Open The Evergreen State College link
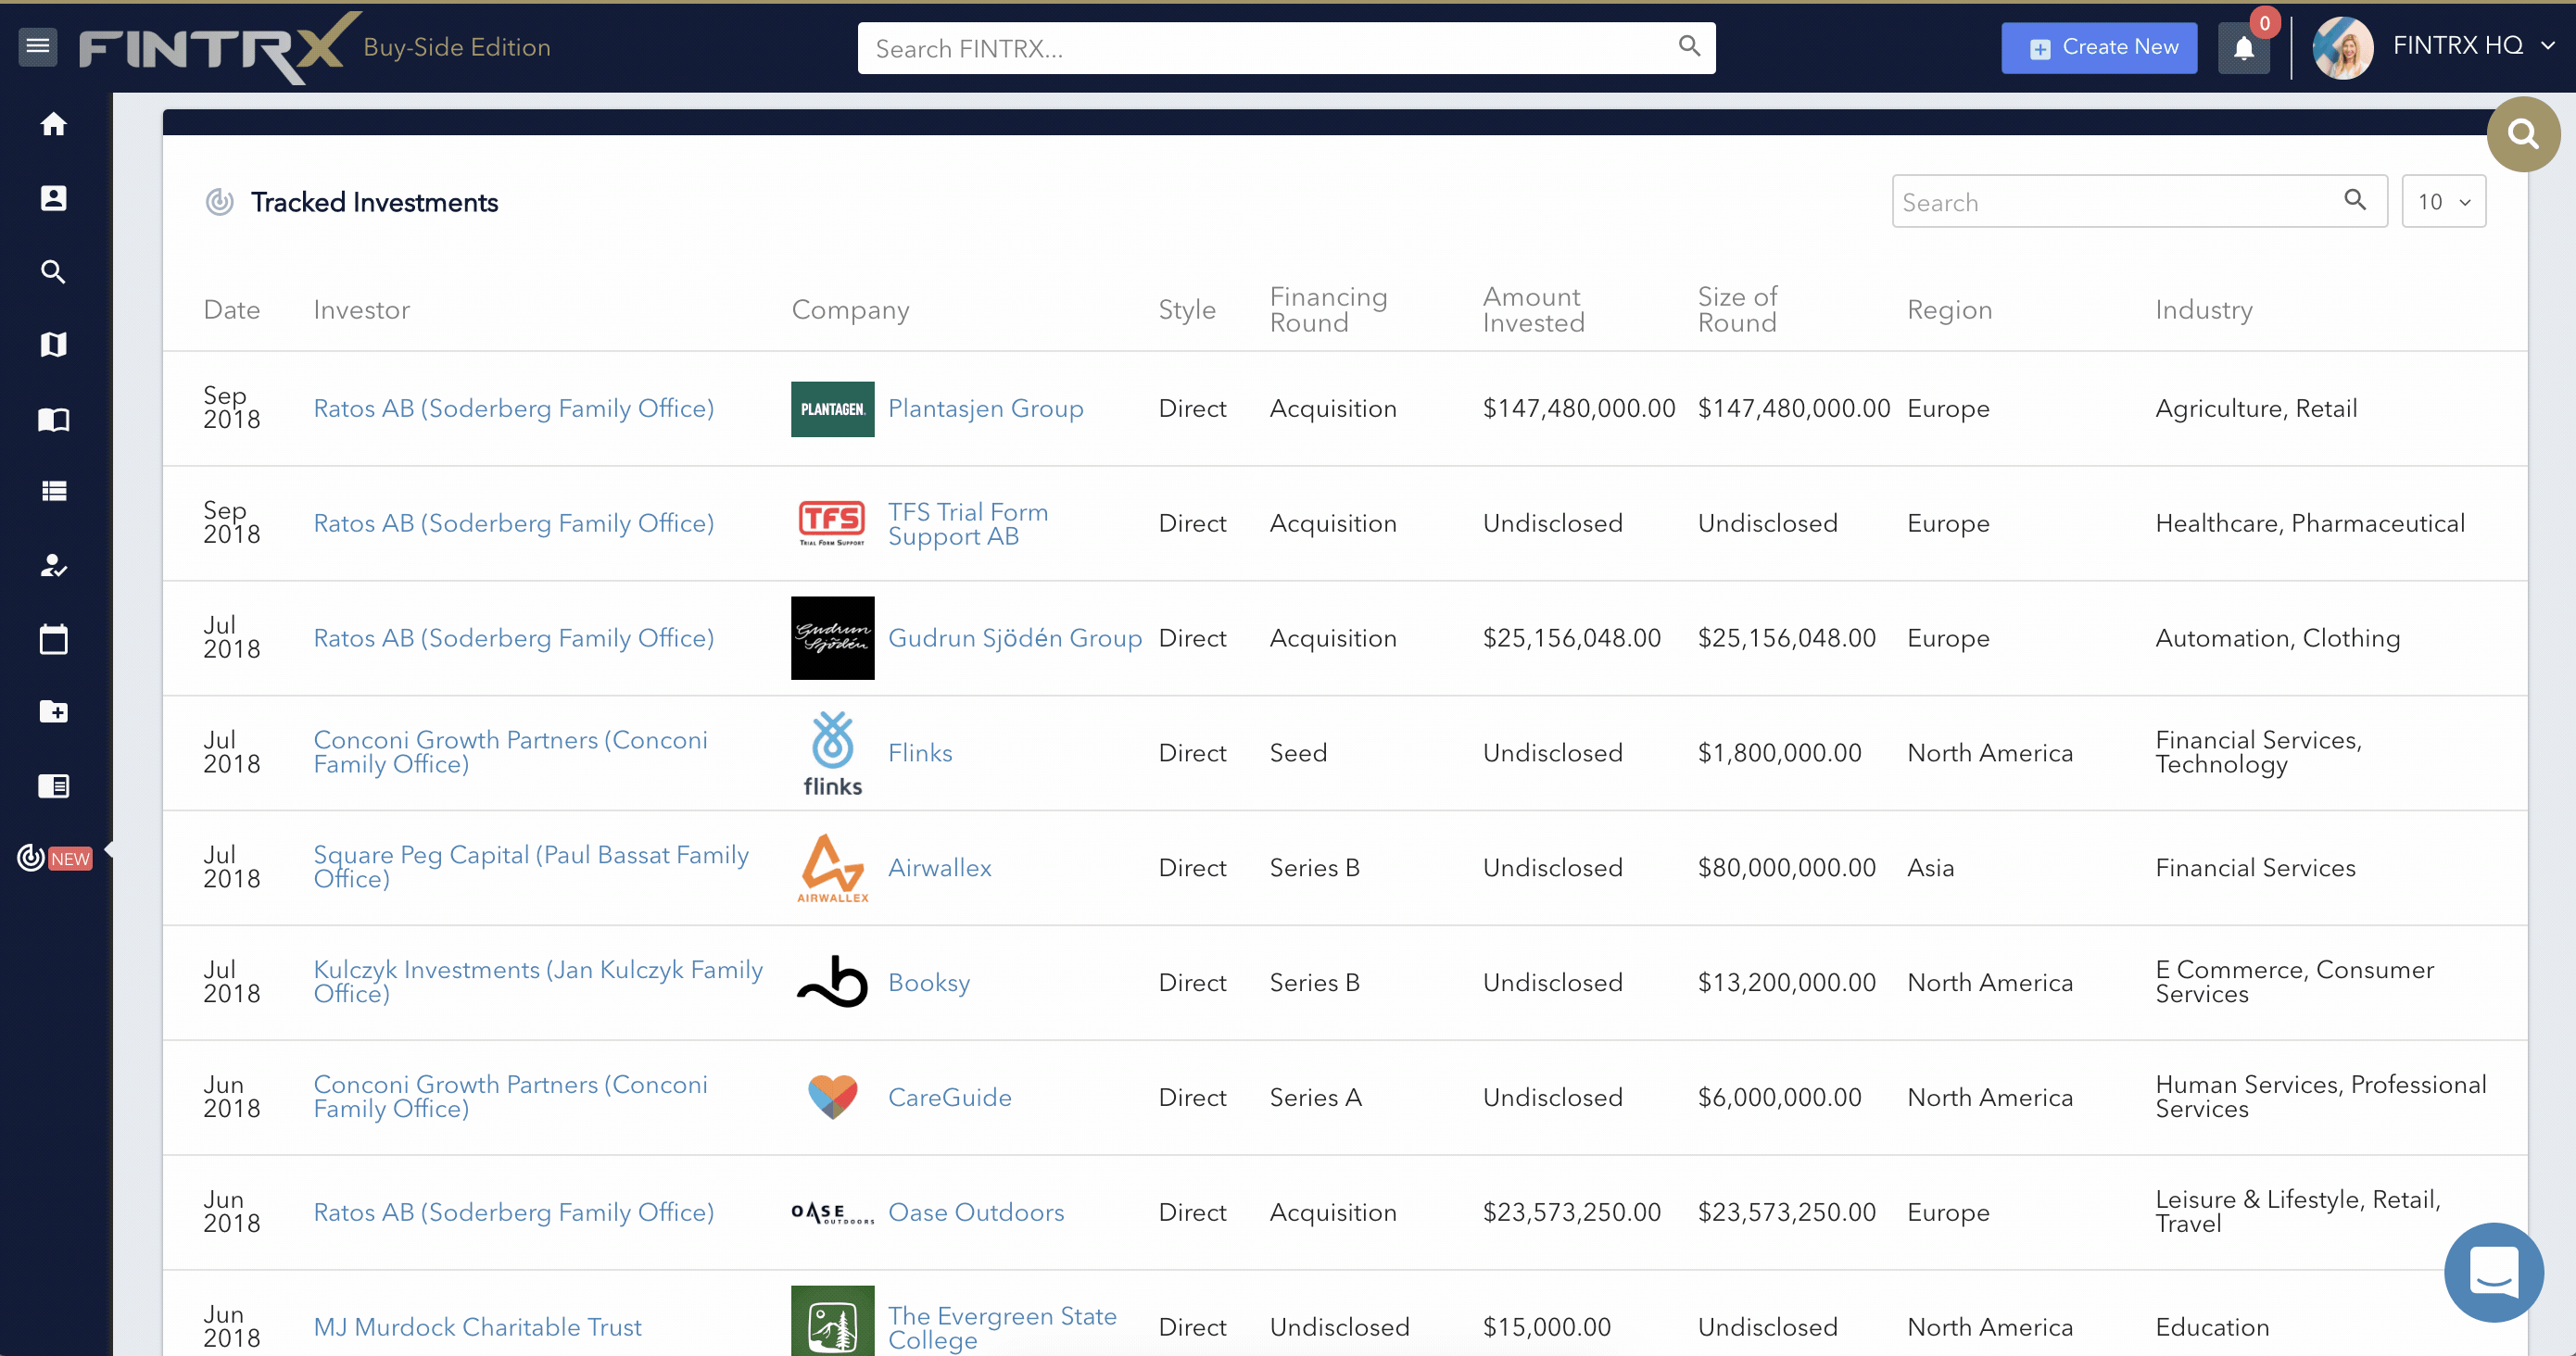Screen dimensions: 2576x1356 point(1002,1327)
